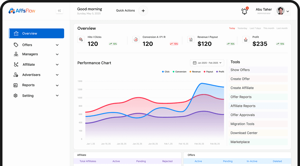300x166 pixels.
Task: Collapse sidebar with double-chevron icon
Action: coord(59,11)
